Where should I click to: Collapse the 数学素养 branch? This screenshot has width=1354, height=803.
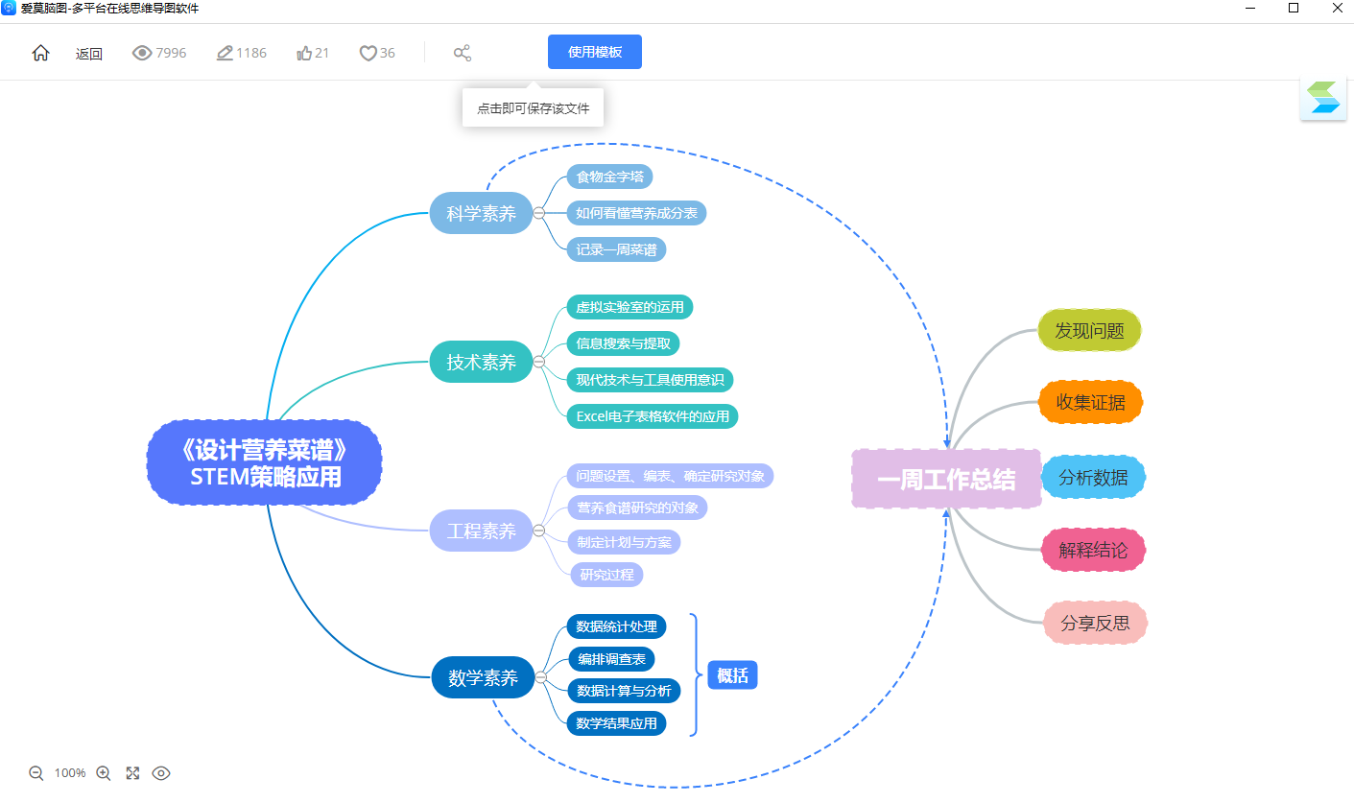tap(540, 678)
